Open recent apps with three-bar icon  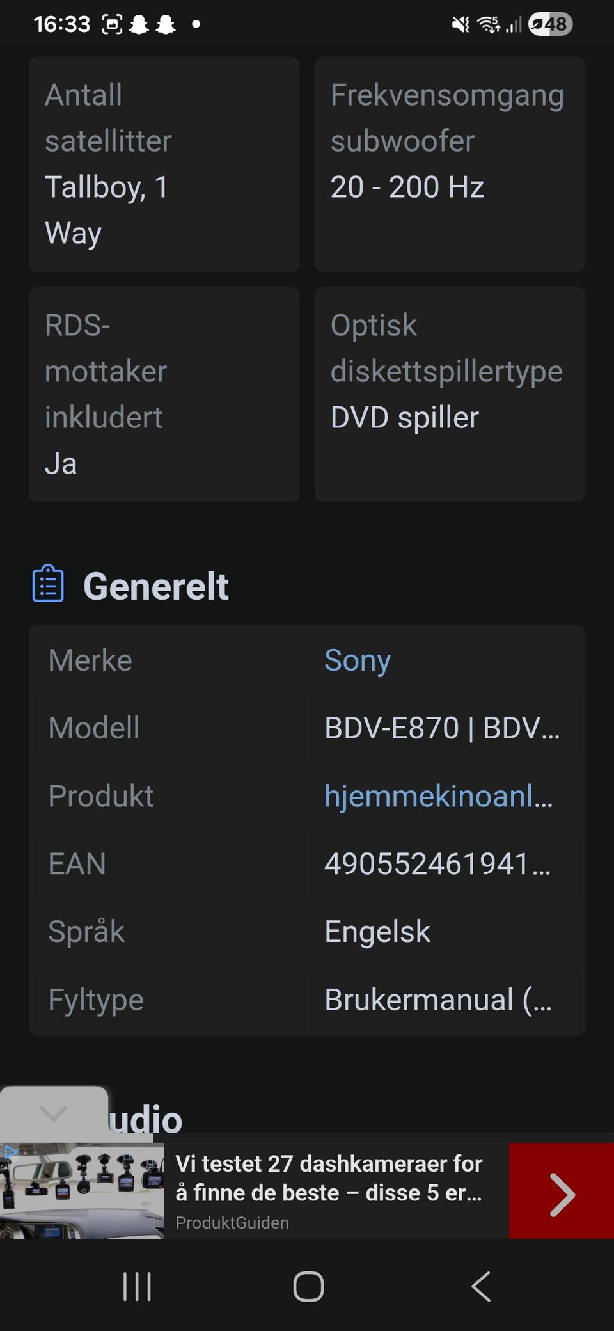point(137,1286)
